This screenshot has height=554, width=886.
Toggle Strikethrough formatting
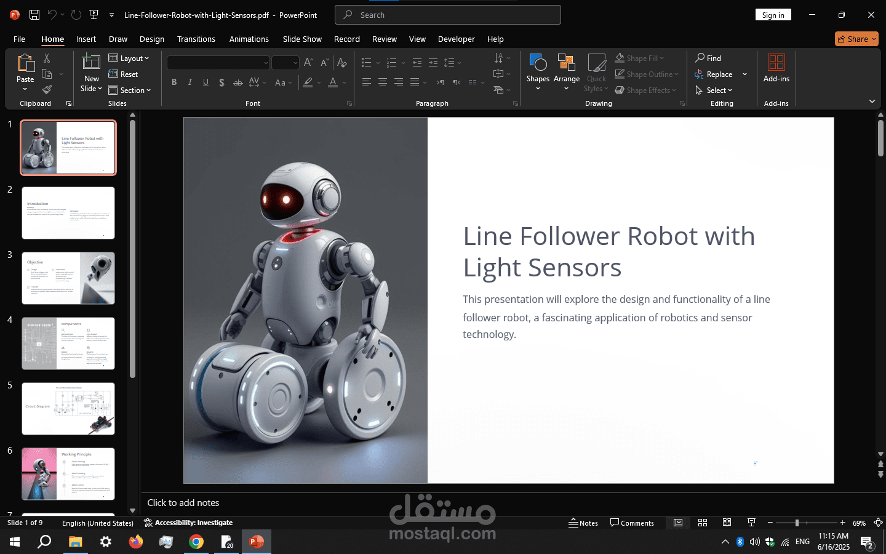[x=237, y=82]
